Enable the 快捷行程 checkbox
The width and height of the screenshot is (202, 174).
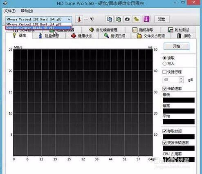pos(164,72)
